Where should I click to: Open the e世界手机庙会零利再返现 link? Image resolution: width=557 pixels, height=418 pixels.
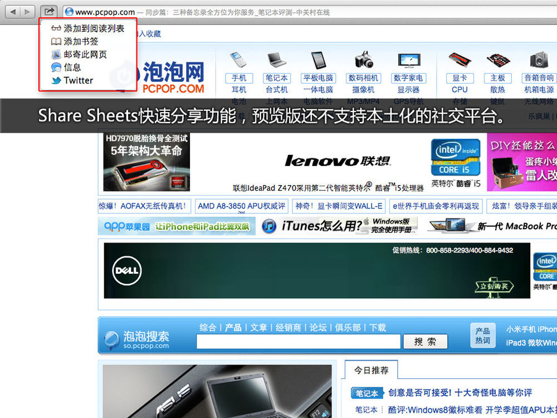[436, 206]
